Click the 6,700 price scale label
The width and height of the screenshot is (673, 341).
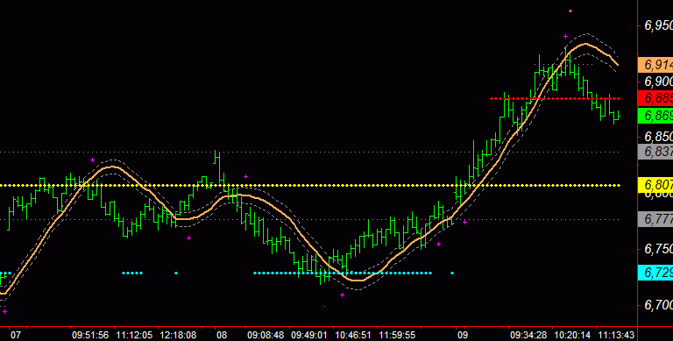[x=658, y=305]
